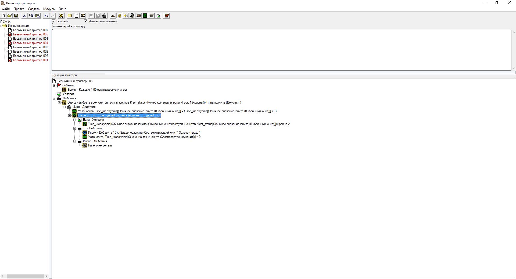Add a new trigger comment
Screen dimensions: 516x279
[83, 16]
